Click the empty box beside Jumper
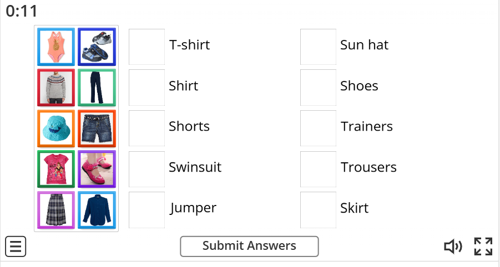Image resolution: width=500 pixels, height=267 pixels. [147, 210]
